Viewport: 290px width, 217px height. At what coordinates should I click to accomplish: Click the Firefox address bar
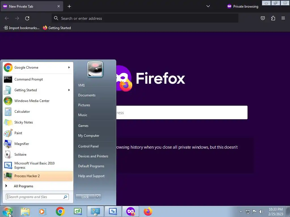click(145, 18)
